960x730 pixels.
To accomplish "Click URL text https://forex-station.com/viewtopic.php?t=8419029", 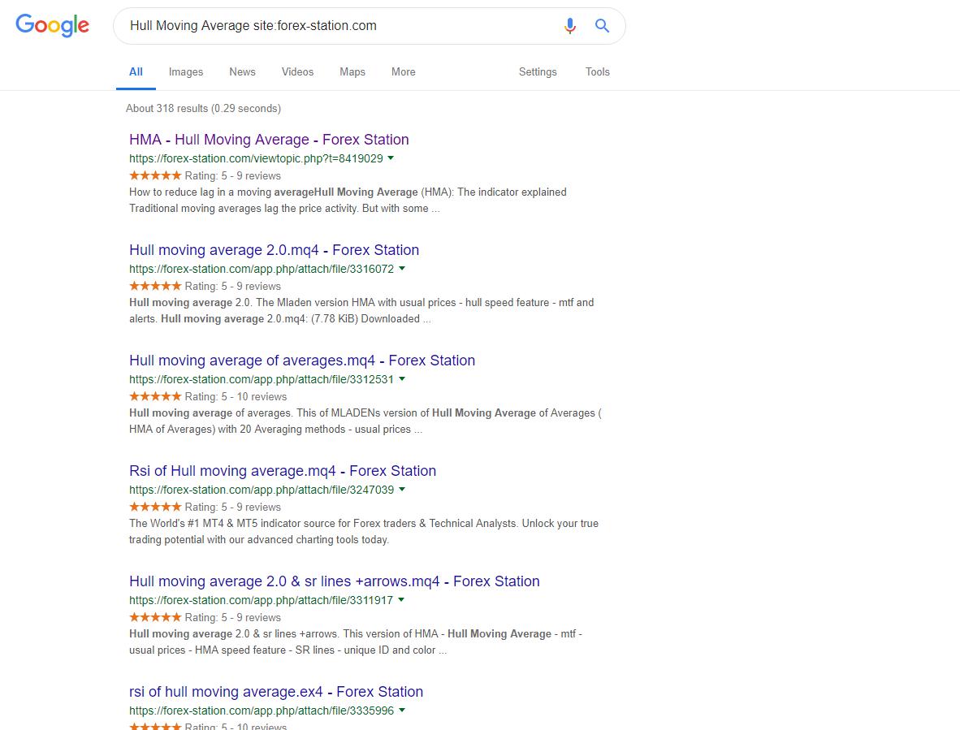I will click(256, 158).
